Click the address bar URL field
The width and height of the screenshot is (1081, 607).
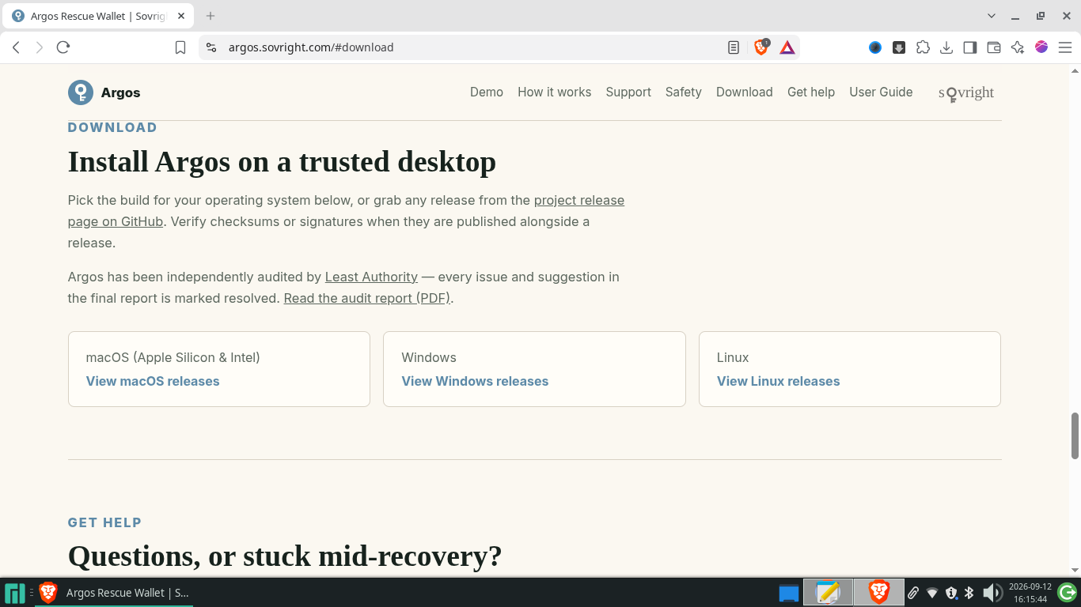tap(475, 47)
